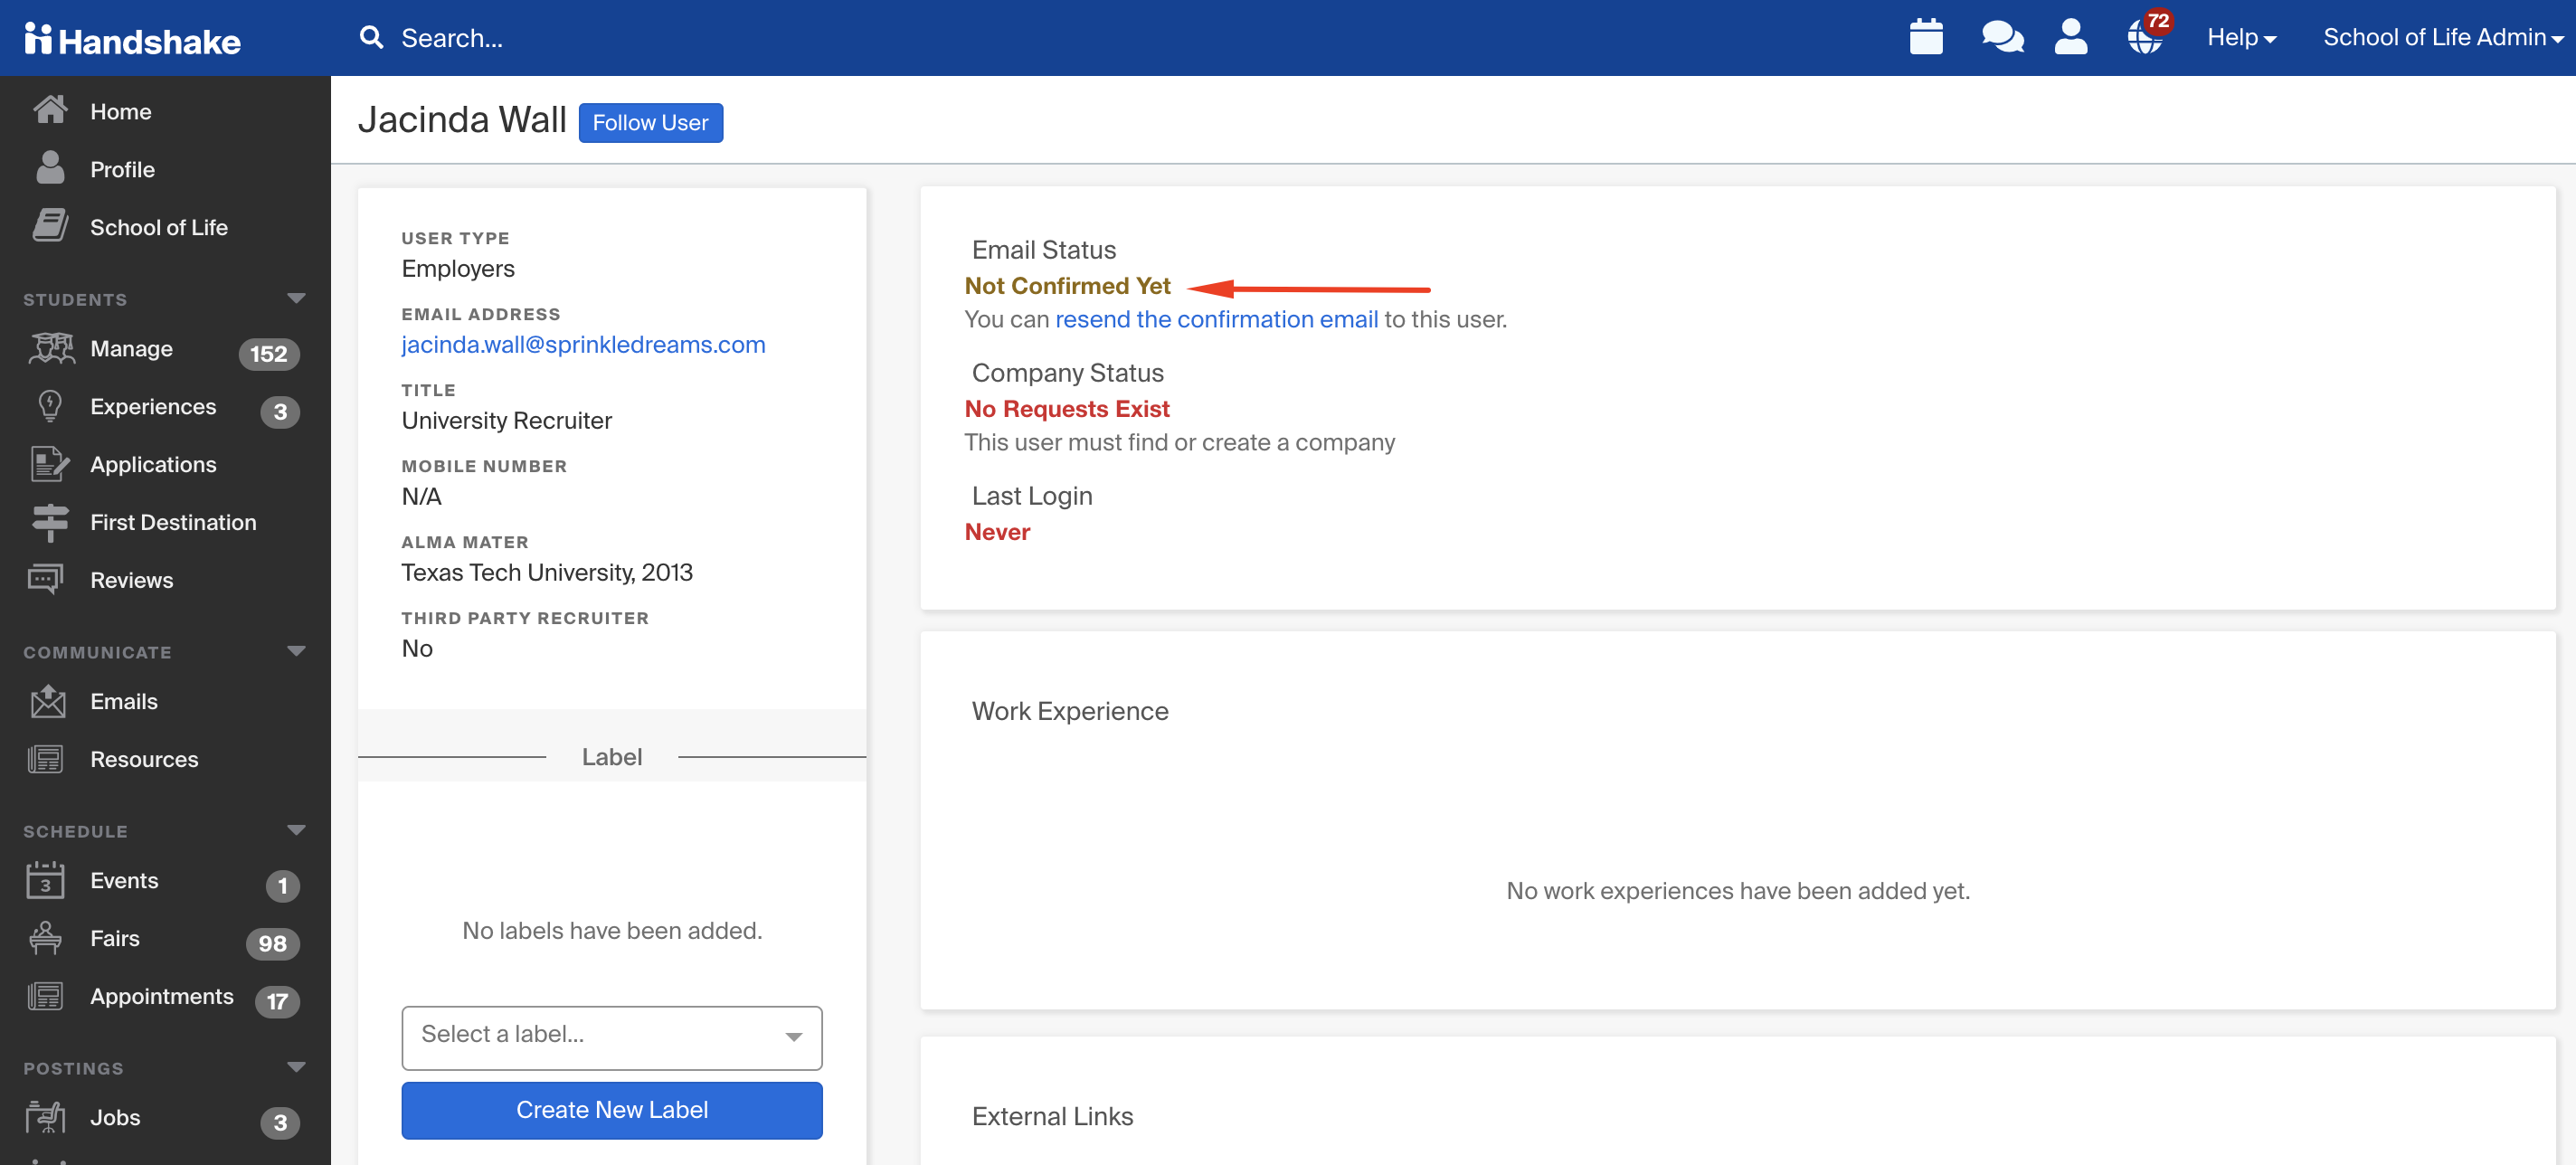2576x1165 pixels.
Task: Click the Reviews comment icon
Action: click(46, 579)
